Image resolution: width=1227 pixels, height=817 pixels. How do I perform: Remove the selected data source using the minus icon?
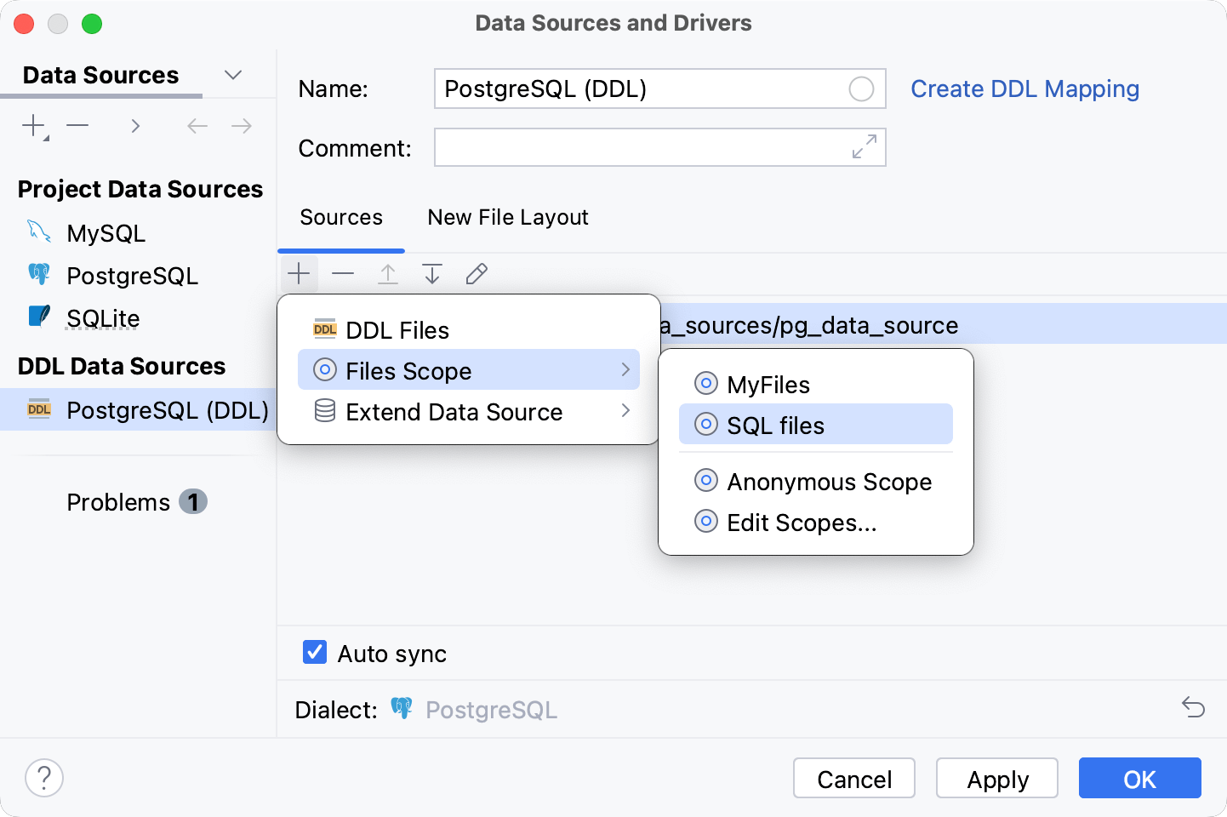coord(77,125)
